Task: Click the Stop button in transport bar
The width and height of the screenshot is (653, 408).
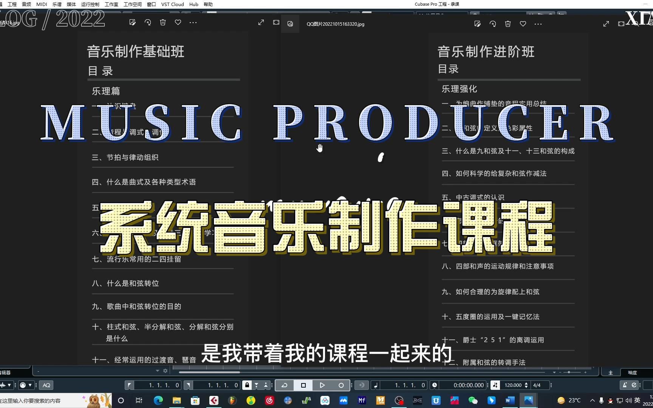Action: tap(303, 385)
